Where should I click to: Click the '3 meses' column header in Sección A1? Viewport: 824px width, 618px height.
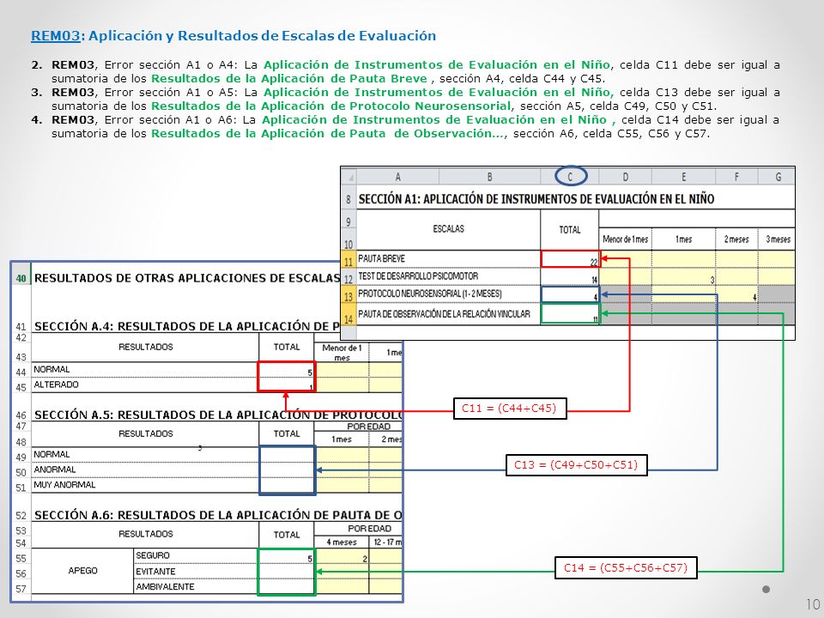point(778,239)
